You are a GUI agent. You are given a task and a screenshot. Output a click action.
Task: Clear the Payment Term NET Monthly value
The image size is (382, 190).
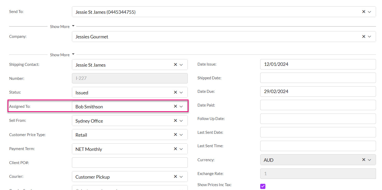(x=175, y=149)
